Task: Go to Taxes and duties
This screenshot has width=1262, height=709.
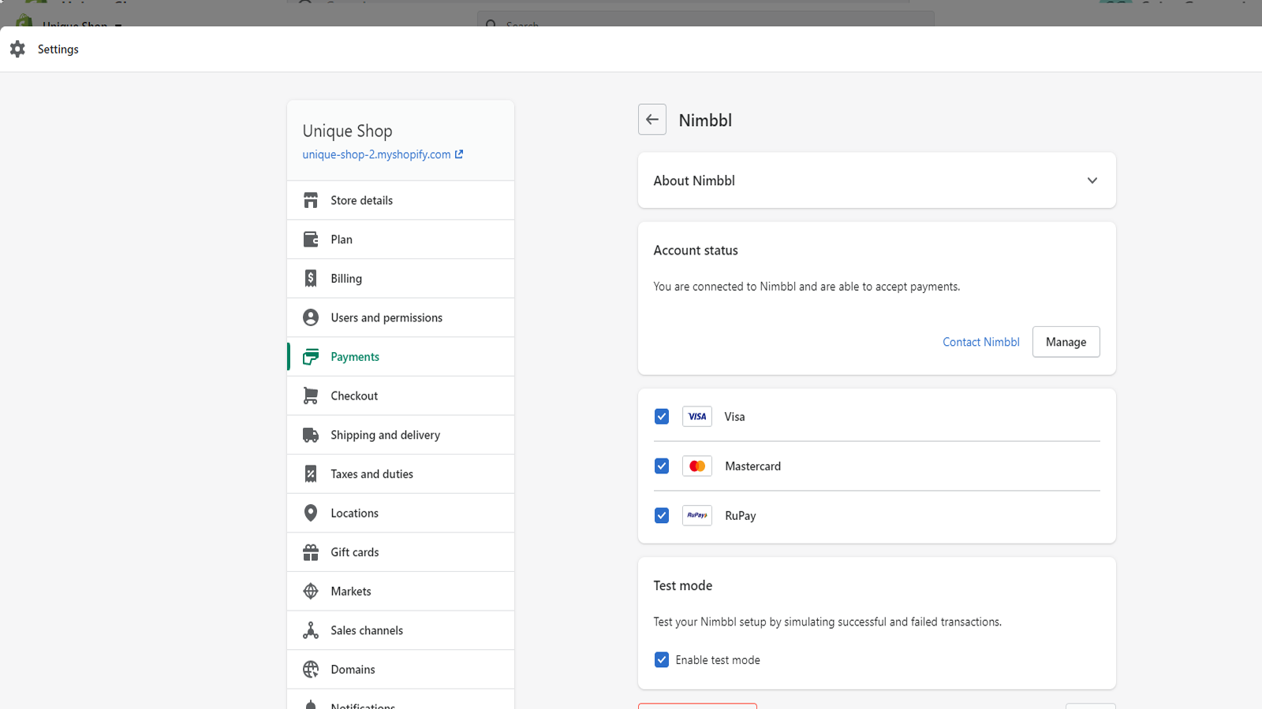Action: [401, 474]
